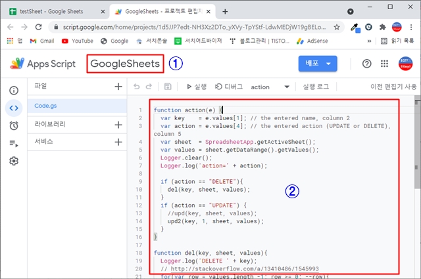Click the 서비스 services section label
Image resolution: width=421 pixels, height=279 pixels.
pos(43,141)
